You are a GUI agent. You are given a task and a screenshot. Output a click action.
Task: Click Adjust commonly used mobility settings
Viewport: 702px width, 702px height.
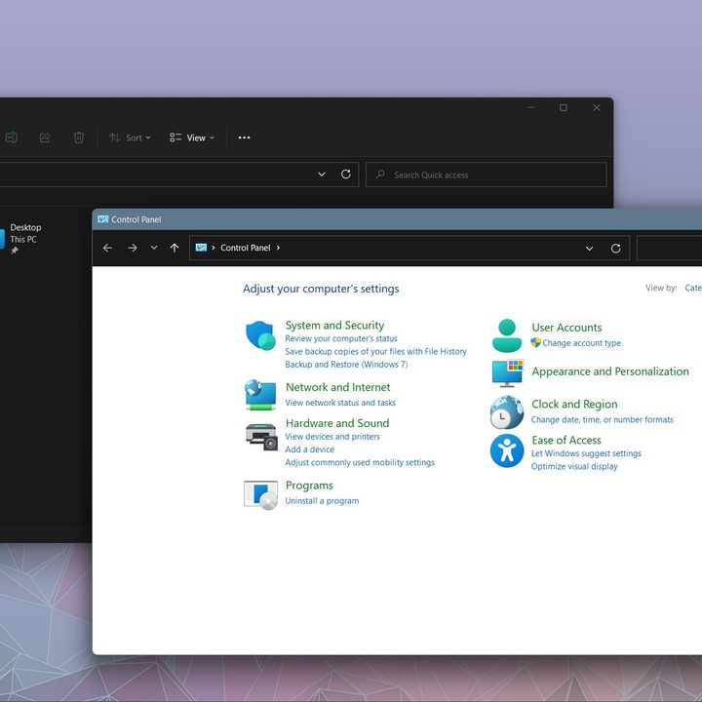360,462
